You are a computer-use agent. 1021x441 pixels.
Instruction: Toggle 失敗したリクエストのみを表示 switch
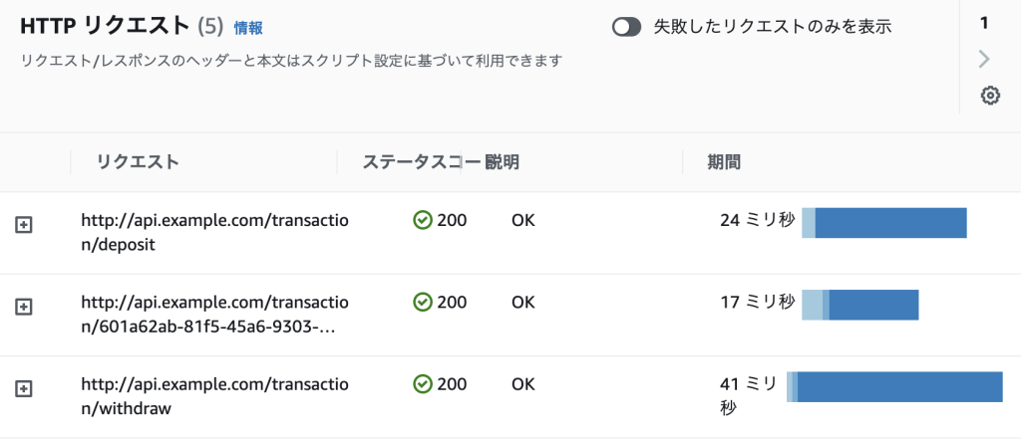[x=626, y=27]
